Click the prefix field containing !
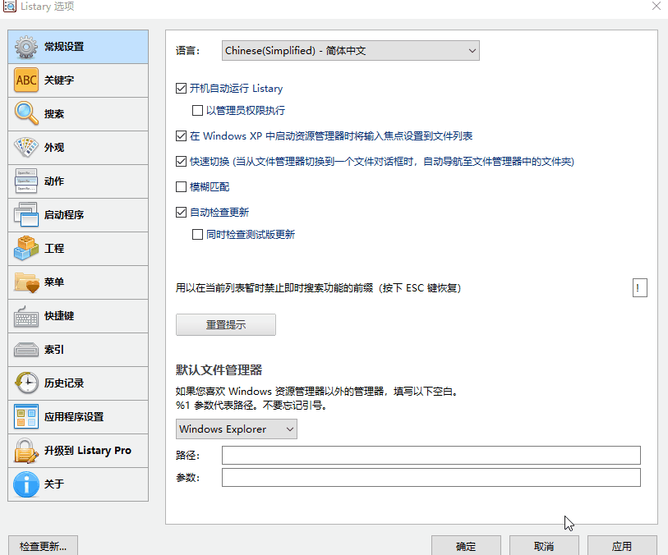This screenshot has width=668, height=555. 640,288
